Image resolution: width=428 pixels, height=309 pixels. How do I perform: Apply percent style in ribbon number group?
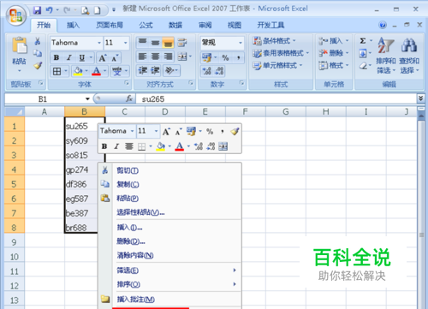point(225,57)
